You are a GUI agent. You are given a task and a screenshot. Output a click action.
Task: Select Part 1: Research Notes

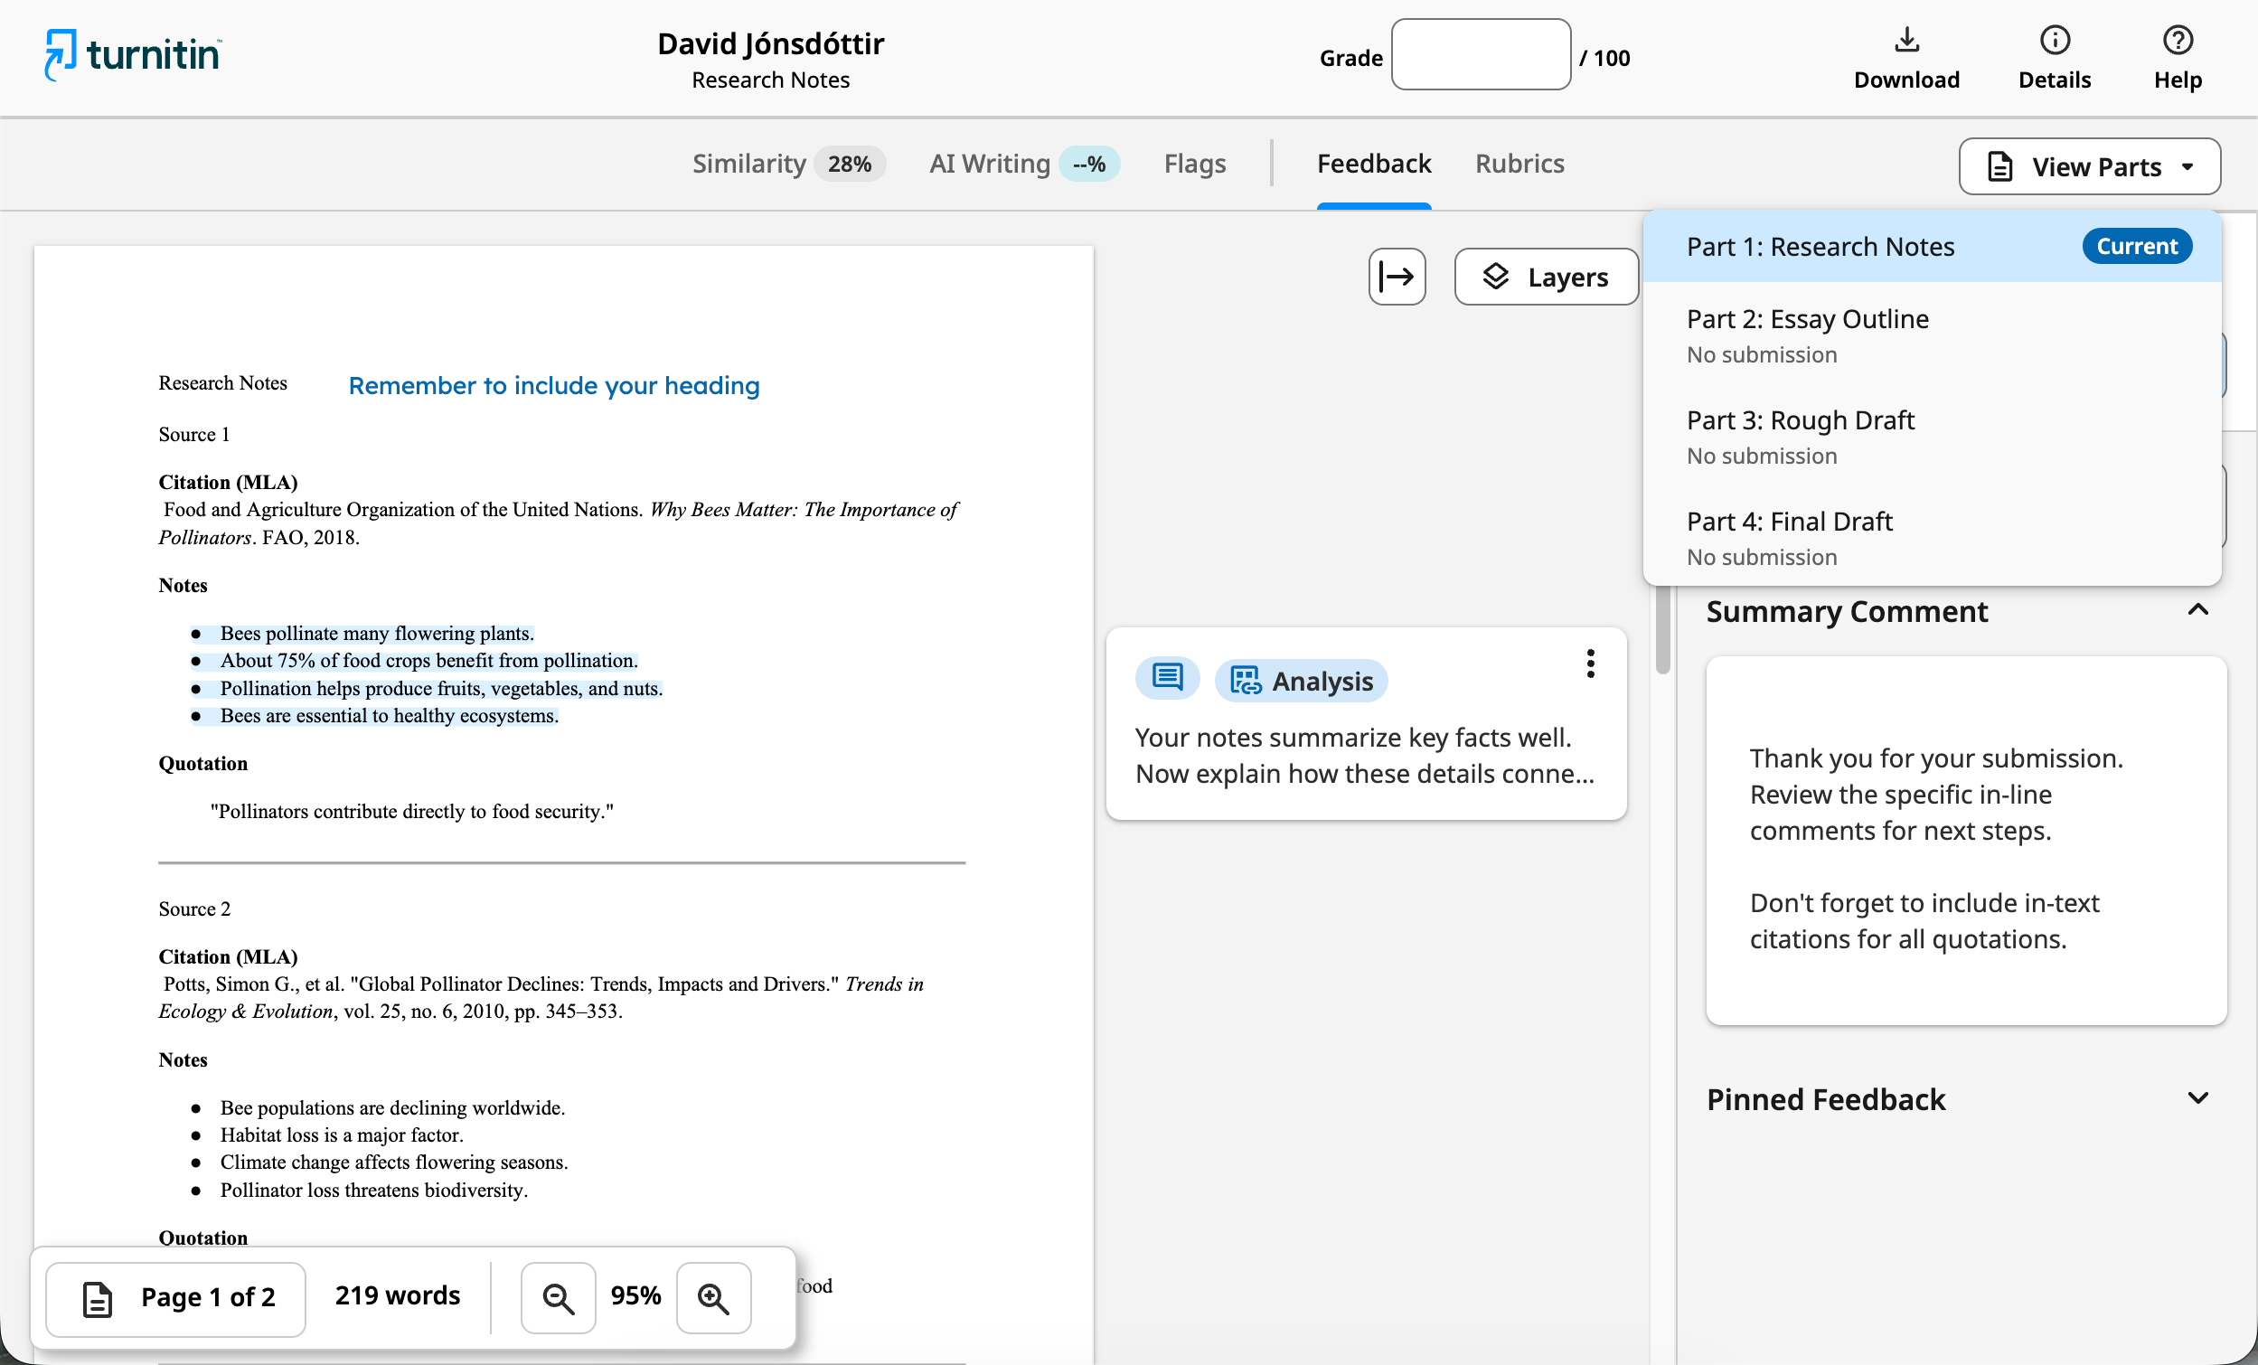(x=1932, y=247)
